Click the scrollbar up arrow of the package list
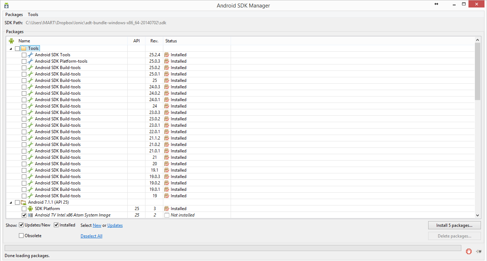 click(x=478, y=40)
